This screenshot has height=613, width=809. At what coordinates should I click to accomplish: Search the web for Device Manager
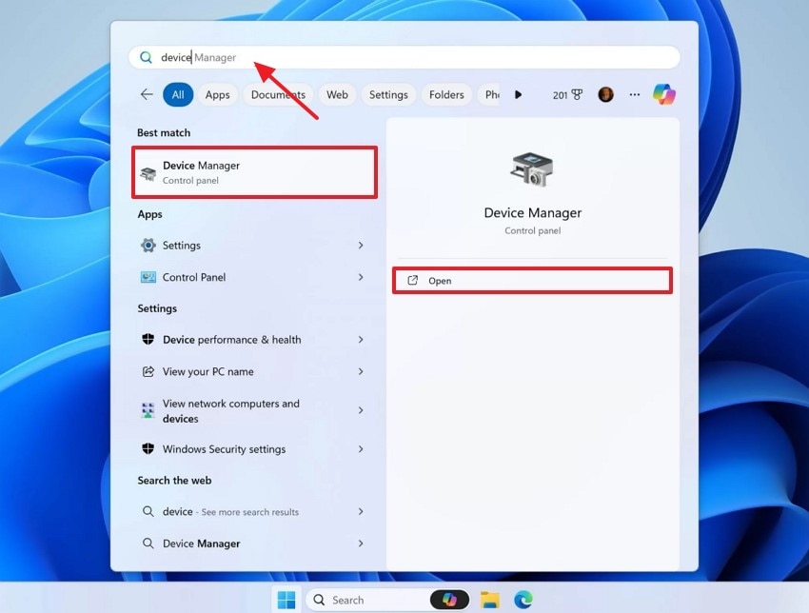coord(254,544)
